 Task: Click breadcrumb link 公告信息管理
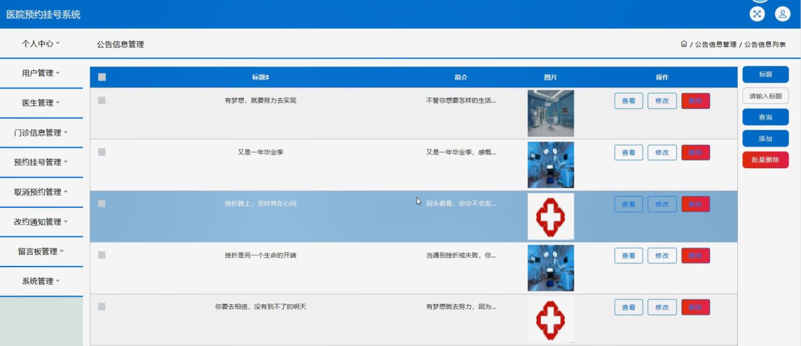(716, 45)
